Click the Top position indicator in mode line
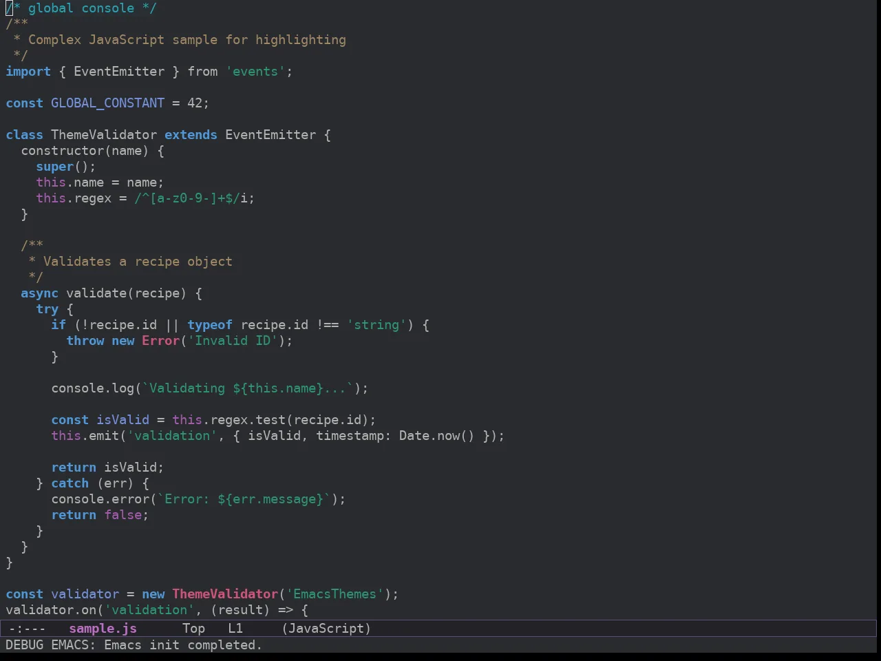 [193, 628]
